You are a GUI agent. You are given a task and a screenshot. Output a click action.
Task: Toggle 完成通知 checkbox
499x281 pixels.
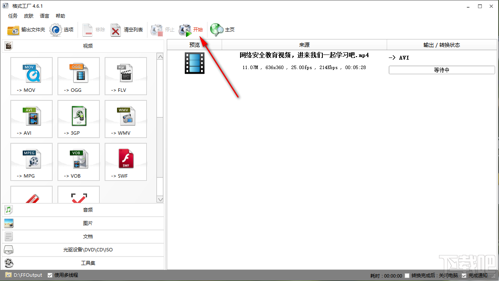pyautogui.click(x=464, y=275)
